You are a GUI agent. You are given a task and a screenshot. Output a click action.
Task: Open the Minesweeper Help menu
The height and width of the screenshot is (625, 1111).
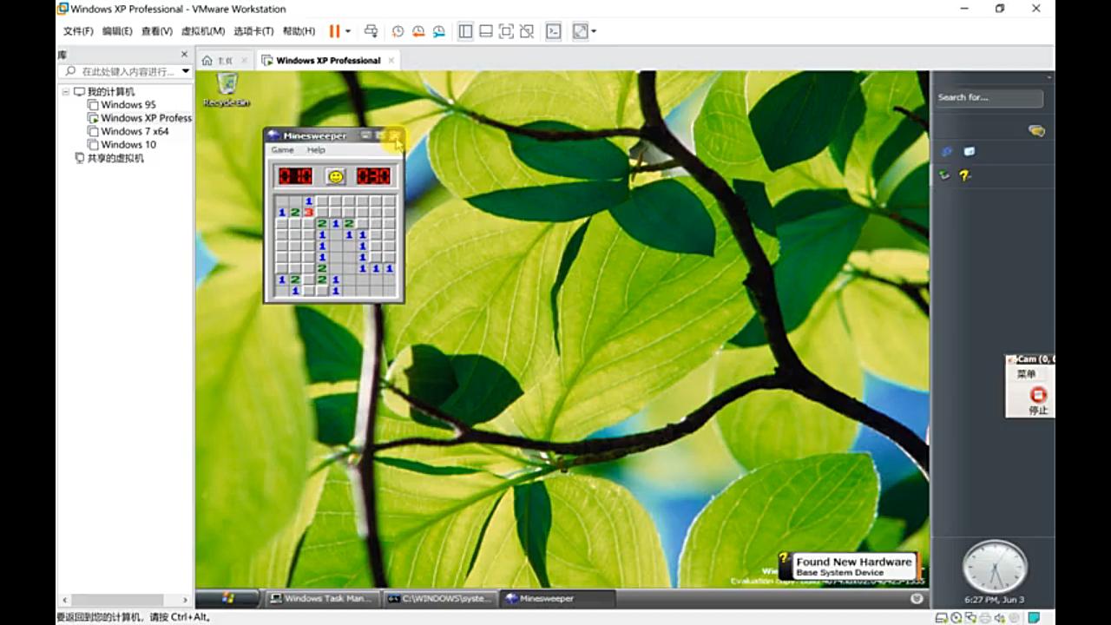coord(316,150)
